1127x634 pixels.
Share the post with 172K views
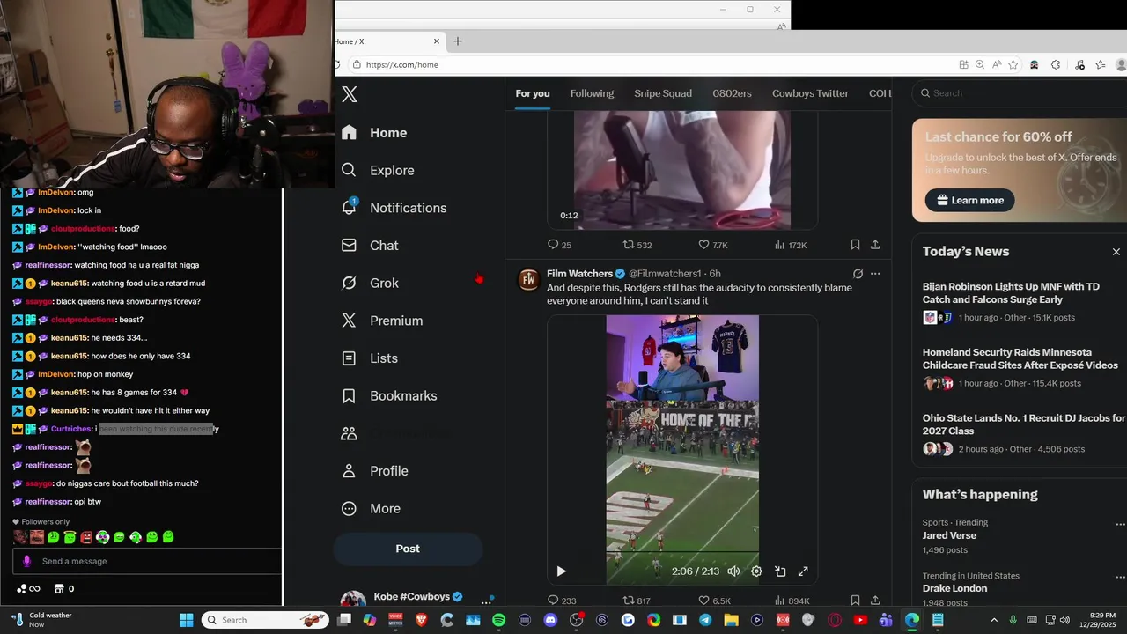click(x=875, y=245)
